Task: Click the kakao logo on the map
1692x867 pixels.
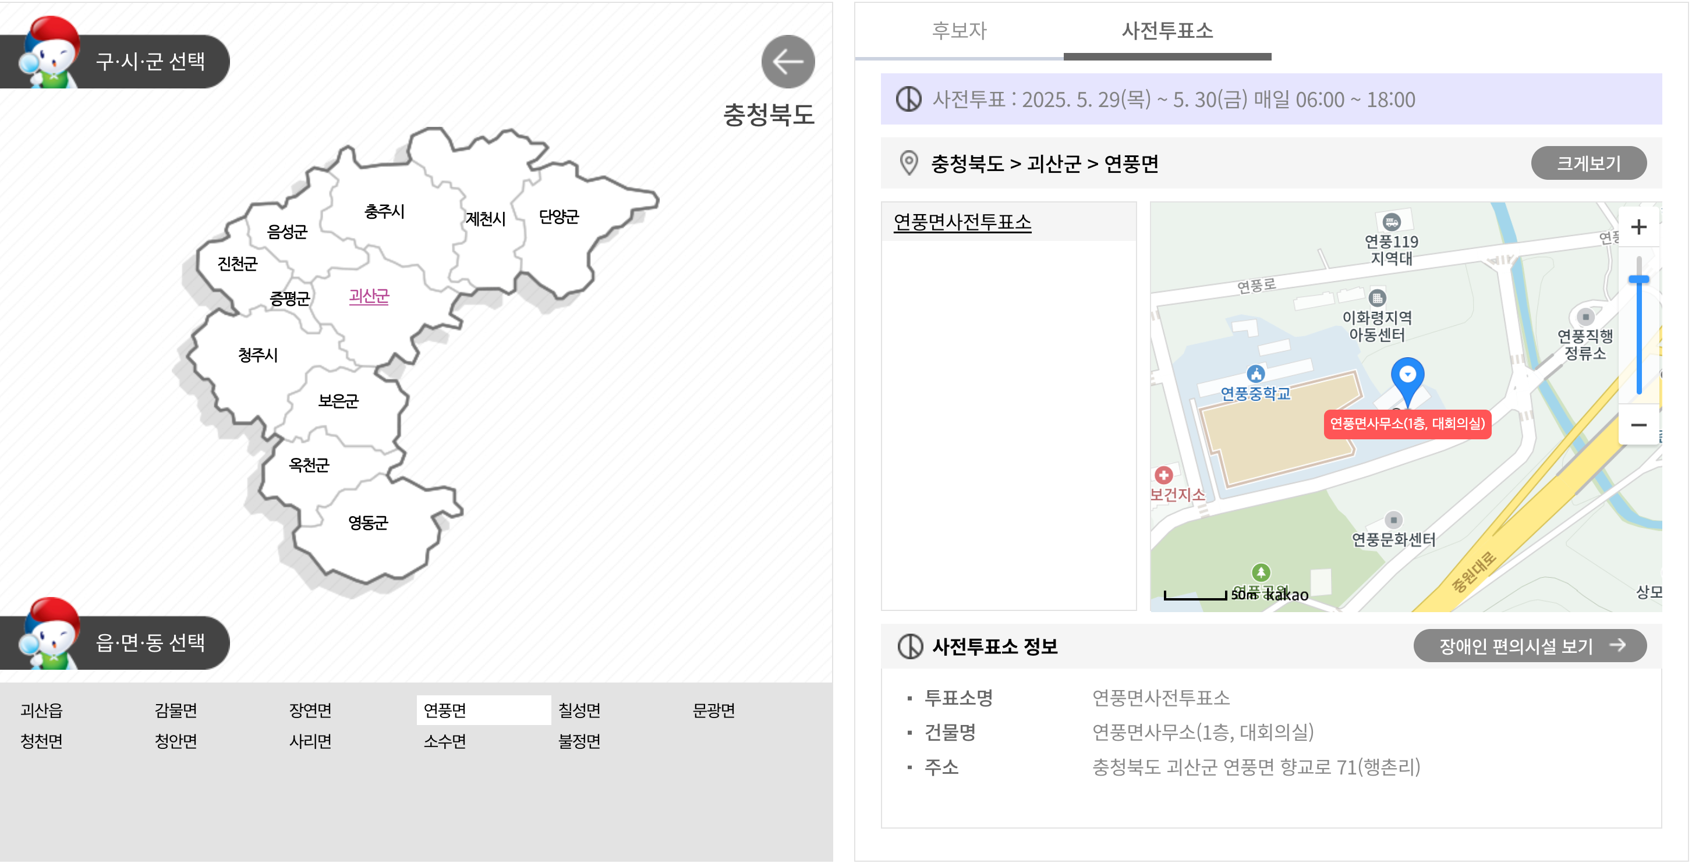Action: [1287, 595]
